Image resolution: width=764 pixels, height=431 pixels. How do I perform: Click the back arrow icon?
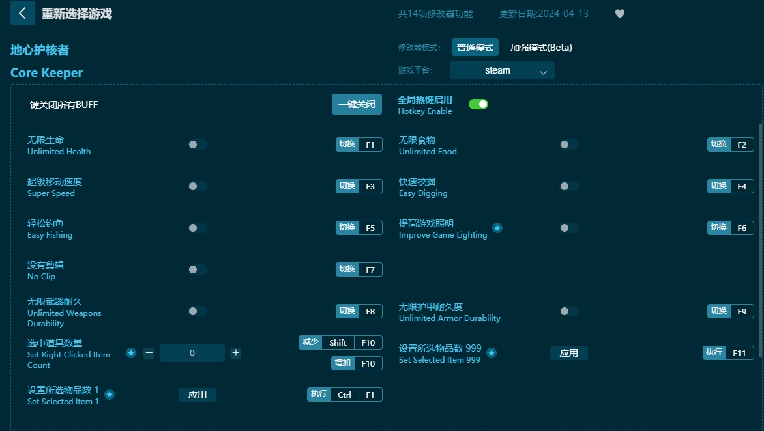click(x=23, y=13)
